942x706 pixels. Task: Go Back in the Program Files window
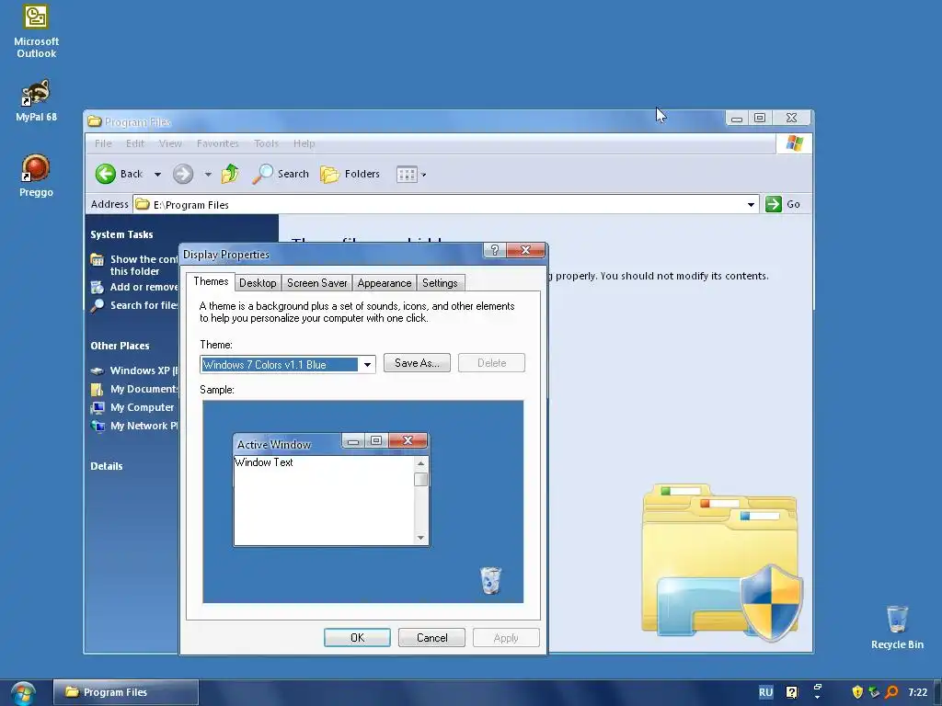[119, 174]
